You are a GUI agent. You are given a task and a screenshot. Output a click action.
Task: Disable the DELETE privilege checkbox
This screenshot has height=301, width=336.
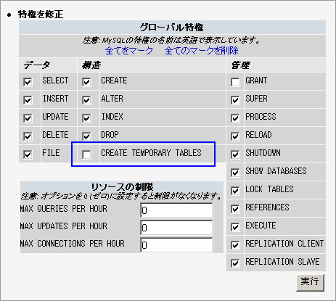28,136
